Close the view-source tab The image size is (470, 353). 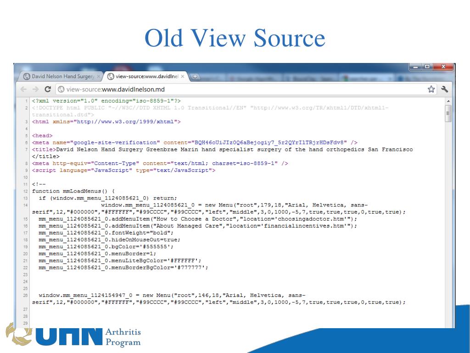[182, 76]
